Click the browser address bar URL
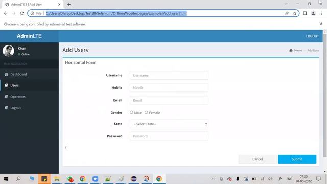Image resolution: width=327 pixels, height=184 pixels. coord(116,13)
